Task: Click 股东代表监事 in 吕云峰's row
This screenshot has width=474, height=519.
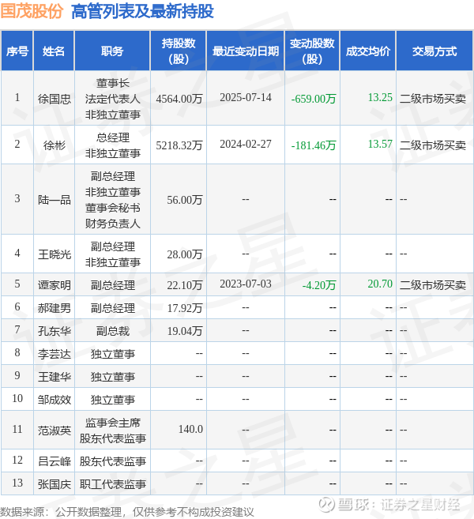Action: [112, 461]
